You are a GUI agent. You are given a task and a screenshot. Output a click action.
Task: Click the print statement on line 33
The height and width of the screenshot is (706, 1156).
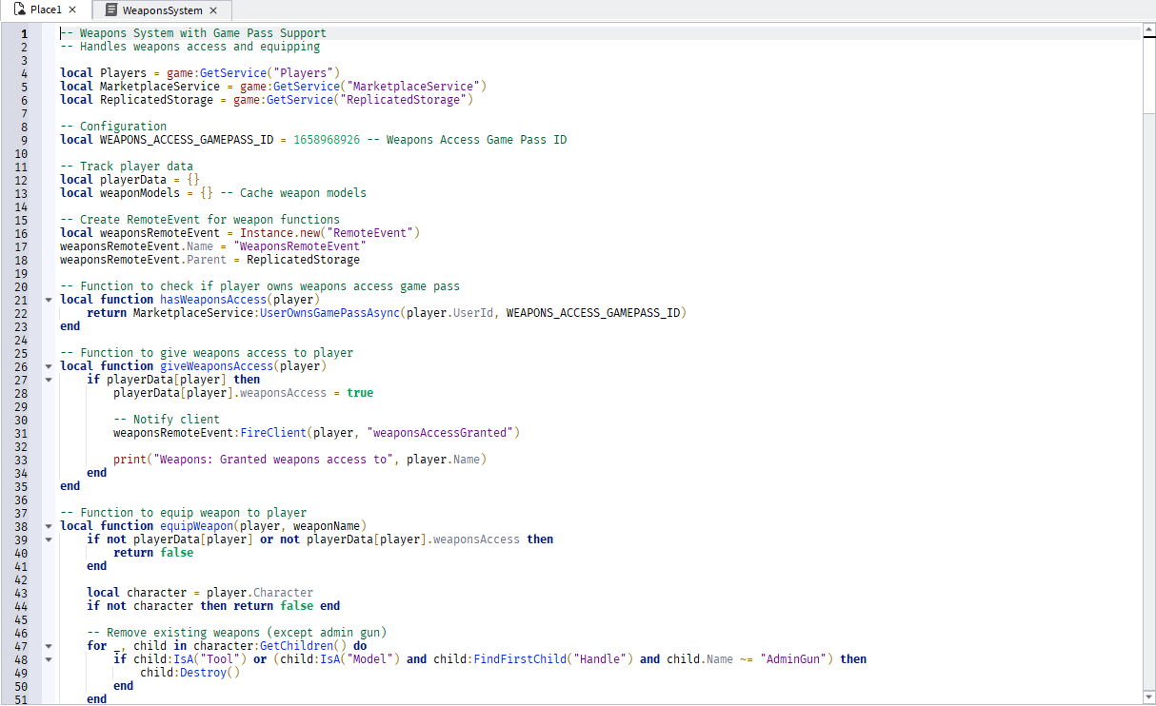pos(300,460)
